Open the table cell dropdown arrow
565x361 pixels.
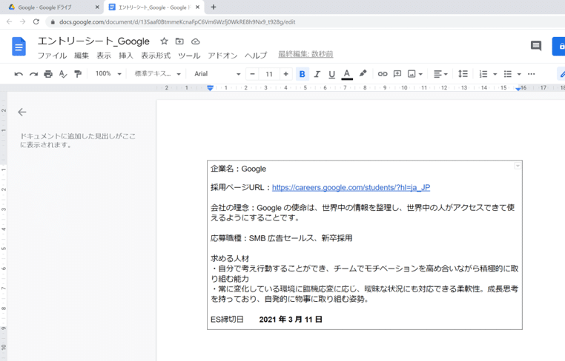[518, 166]
